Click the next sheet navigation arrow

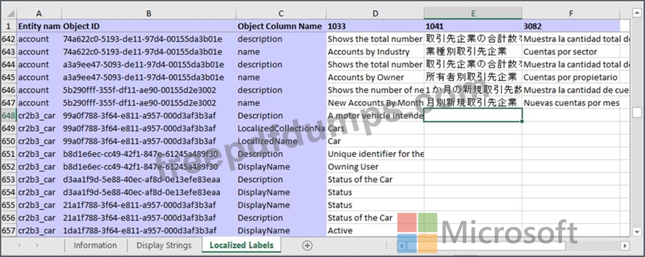click(37, 245)
